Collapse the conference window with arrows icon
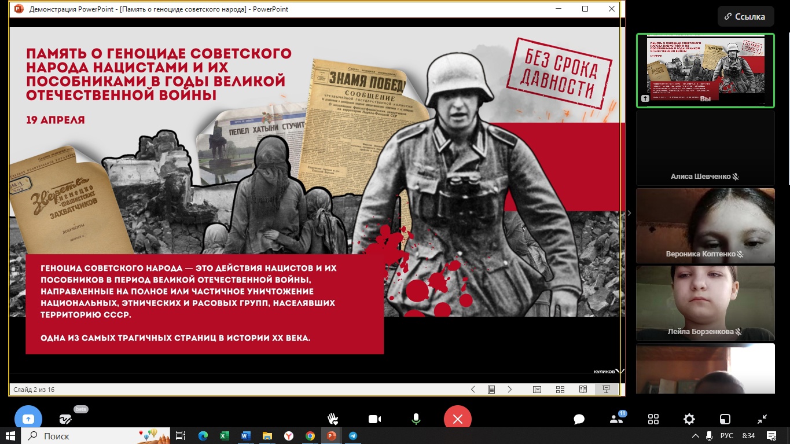The width and height of the screenshot is (790, 444). tap(762, 419)
